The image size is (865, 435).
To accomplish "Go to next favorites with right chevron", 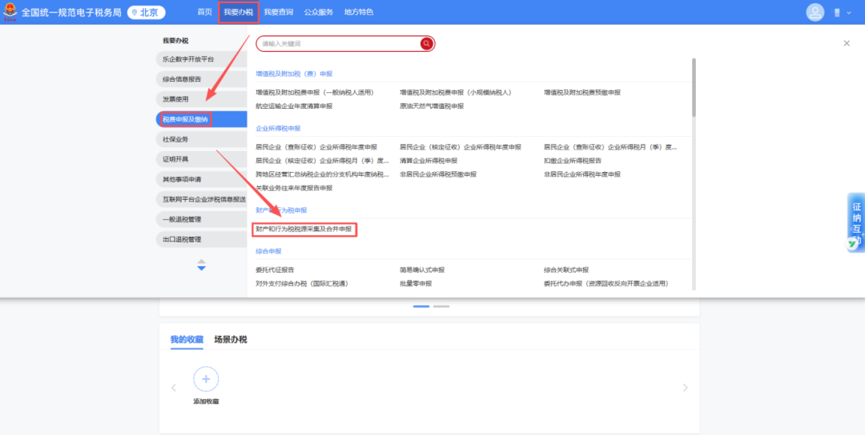I will 685,388.
